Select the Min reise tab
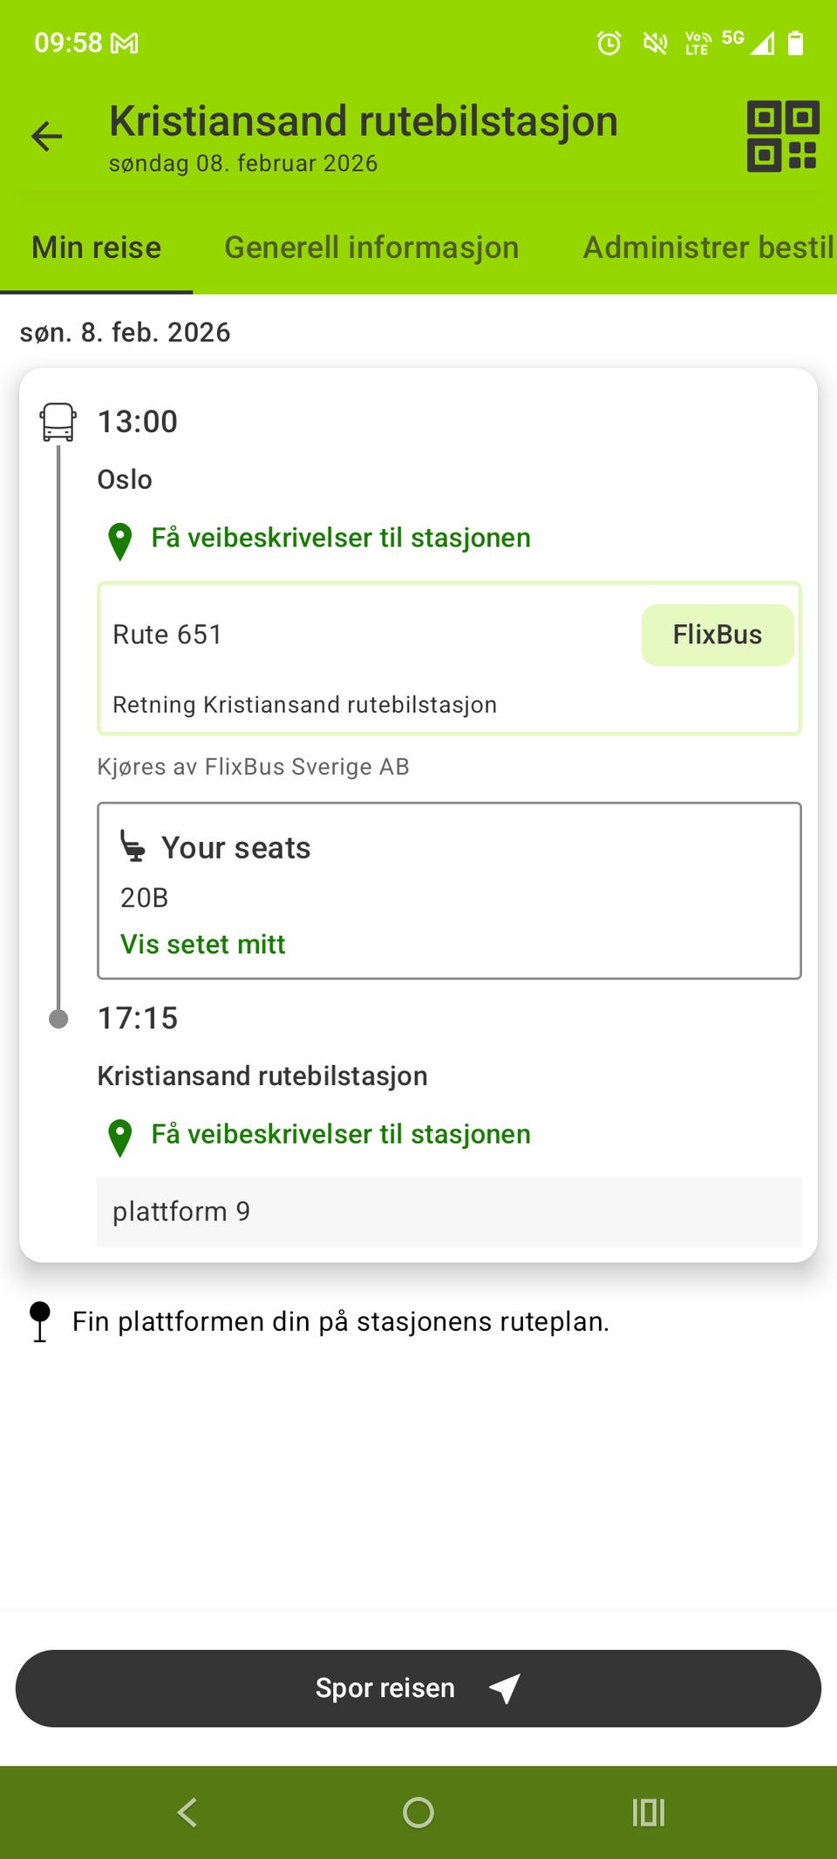 (x=96, y=248)
